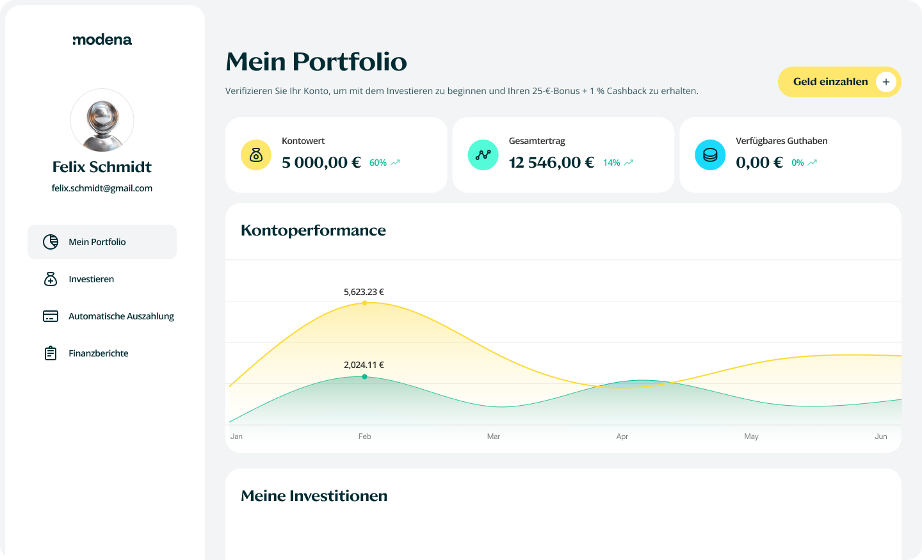
Task: Select the green Feb data point on chart
Action: pos(364,377)
